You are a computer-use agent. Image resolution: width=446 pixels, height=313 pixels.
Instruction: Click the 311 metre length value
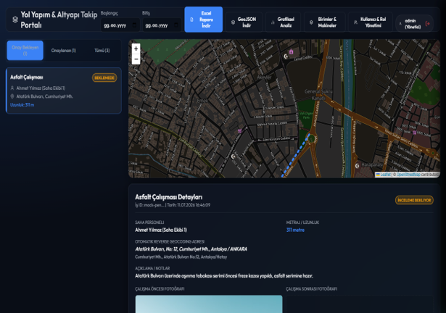[x=295, y=230]
